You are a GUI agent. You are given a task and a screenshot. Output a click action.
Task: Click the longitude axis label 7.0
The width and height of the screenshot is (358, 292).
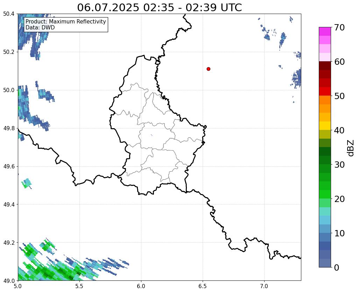point(264,286)
